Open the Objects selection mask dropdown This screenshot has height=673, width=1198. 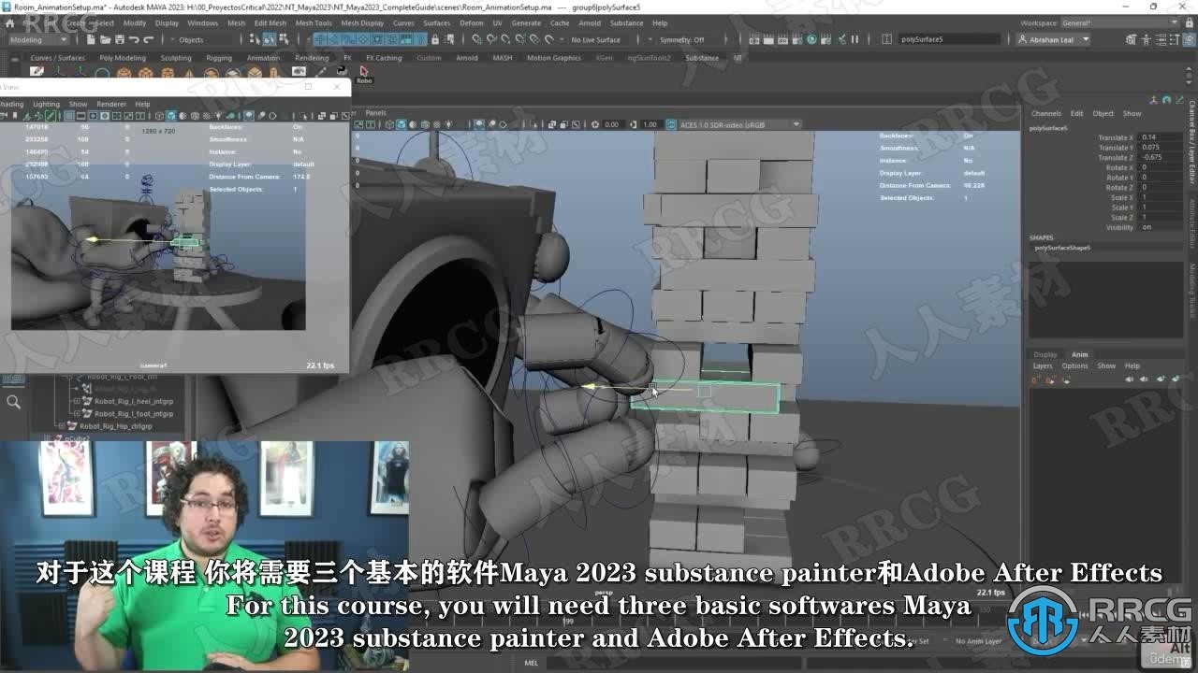pos(199,39)
